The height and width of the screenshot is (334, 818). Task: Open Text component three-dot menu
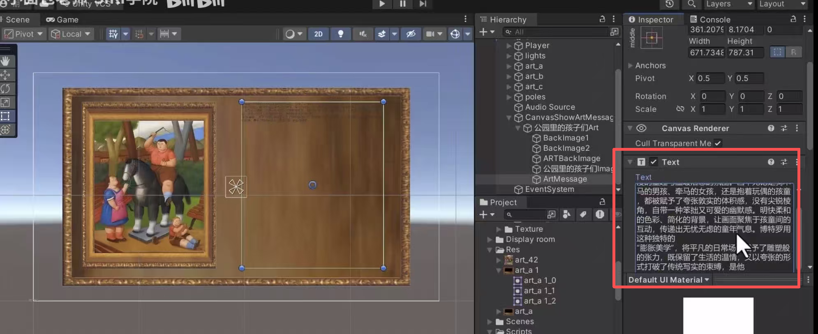click(x=797, y=162)
